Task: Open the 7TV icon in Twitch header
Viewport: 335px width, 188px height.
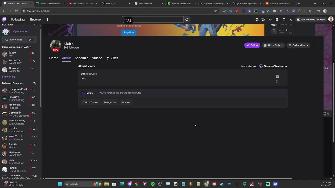Action: [x=263, y=20]
